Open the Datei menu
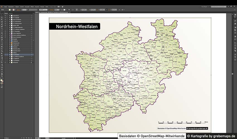 coord(6,6)
